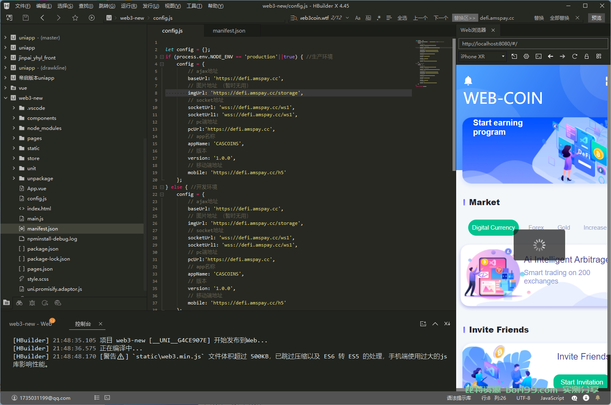Viewport: 611px width, 405px height.
Task: Select the config.js editor tab
Action: point(173,31)
